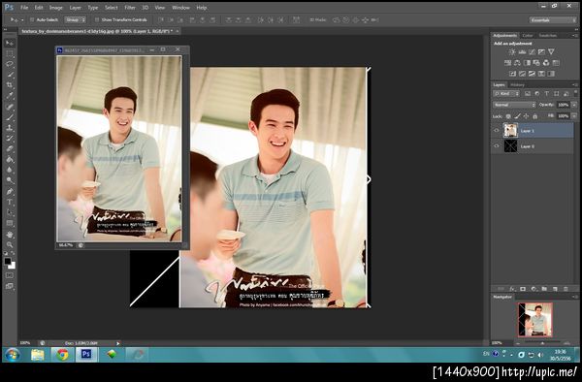Add a layer mask
Screen dimensions: 582x382
coord(523,289)
